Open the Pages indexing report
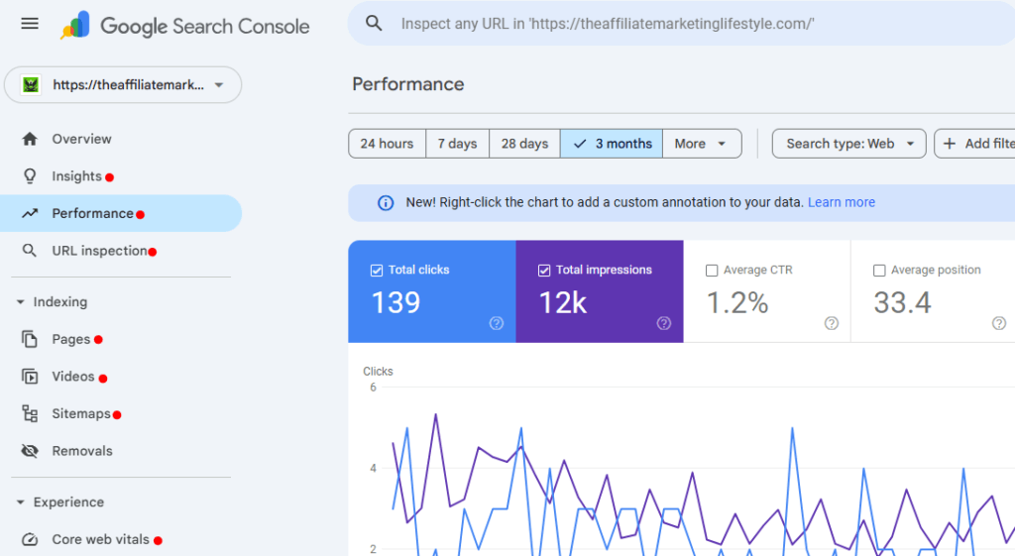 (x=71, y=339)
